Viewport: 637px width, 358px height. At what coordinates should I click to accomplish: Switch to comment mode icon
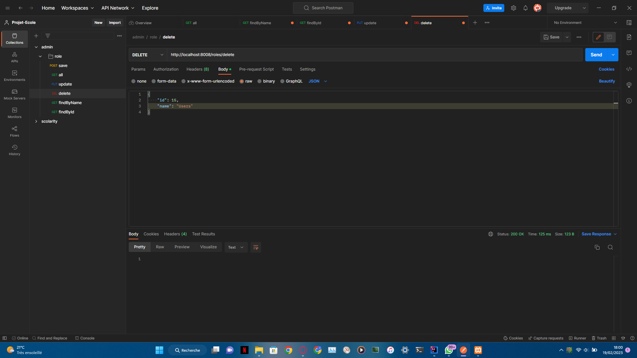[x=609, y=37]
